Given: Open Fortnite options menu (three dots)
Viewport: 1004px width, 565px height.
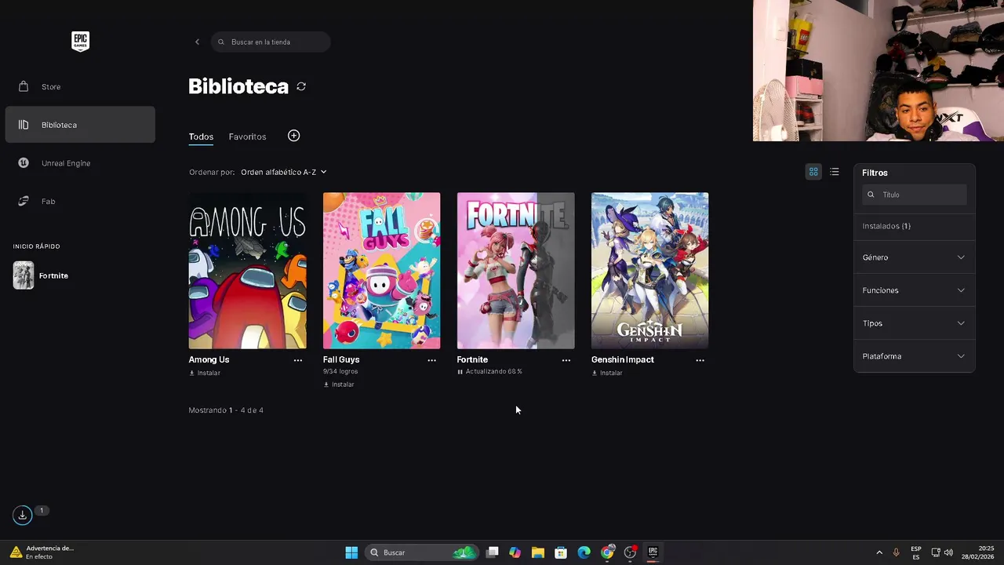Looking at the screenshot, I should [566, 360].
